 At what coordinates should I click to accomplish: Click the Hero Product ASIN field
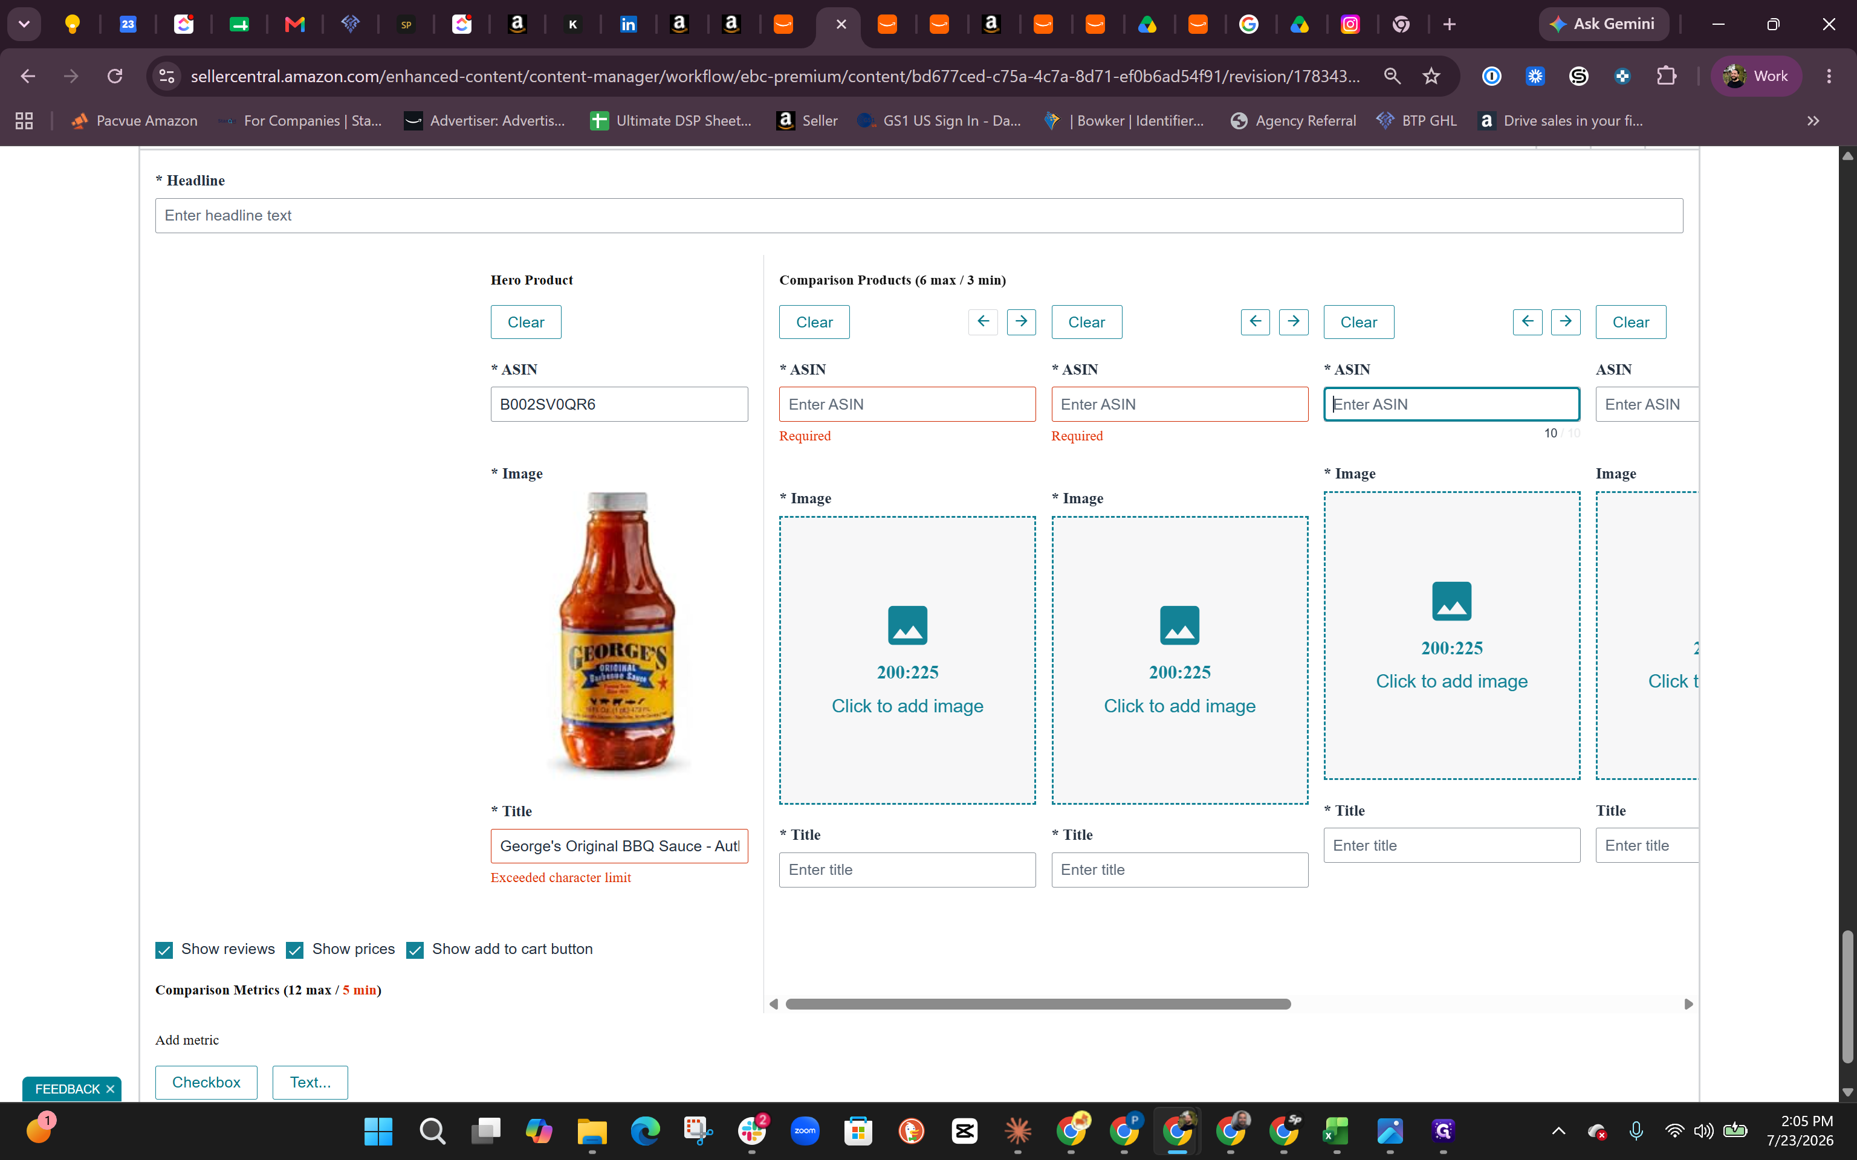click(x=619, y=404)
